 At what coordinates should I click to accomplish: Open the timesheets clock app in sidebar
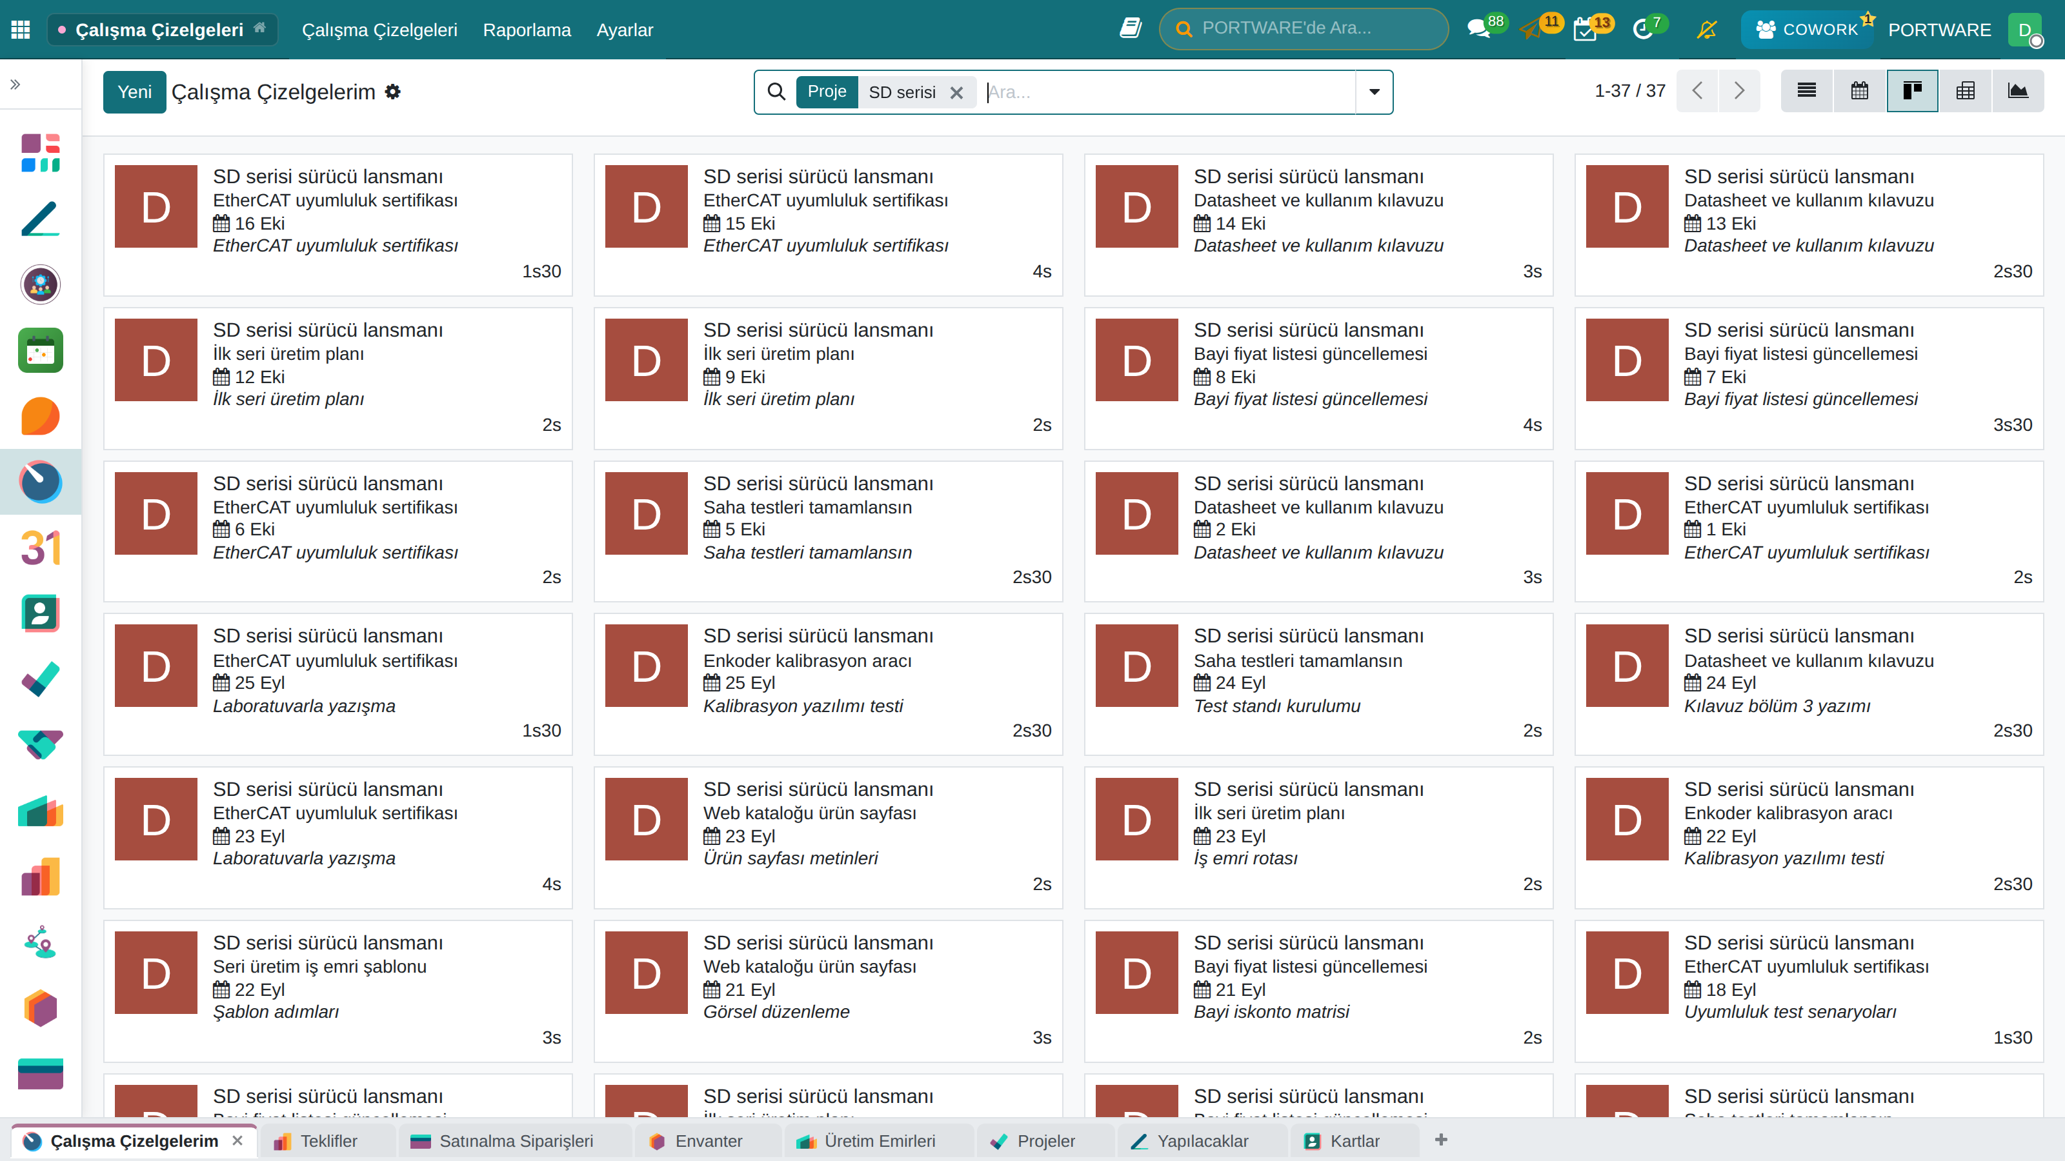pos(40,482)
